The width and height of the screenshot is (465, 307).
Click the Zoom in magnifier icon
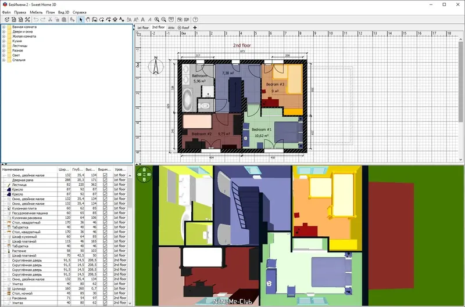[156, 20]
